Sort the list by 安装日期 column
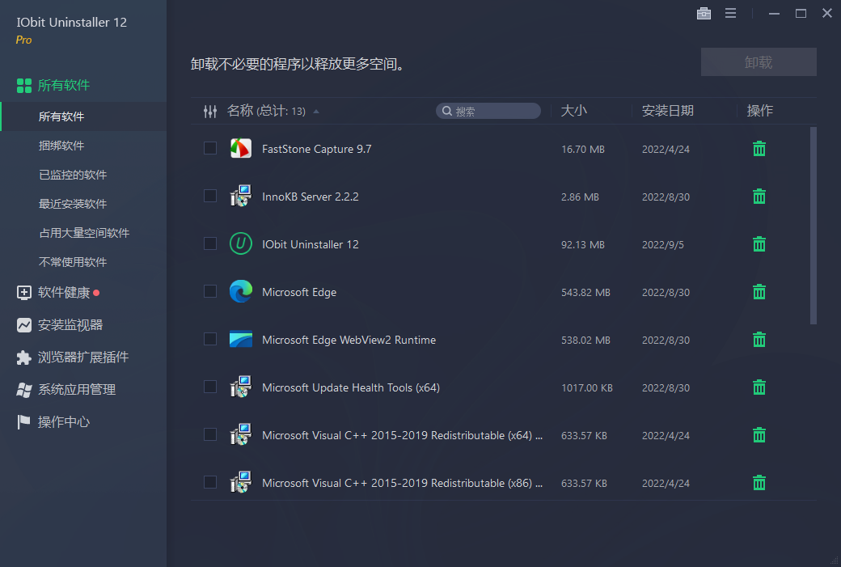 668,111
